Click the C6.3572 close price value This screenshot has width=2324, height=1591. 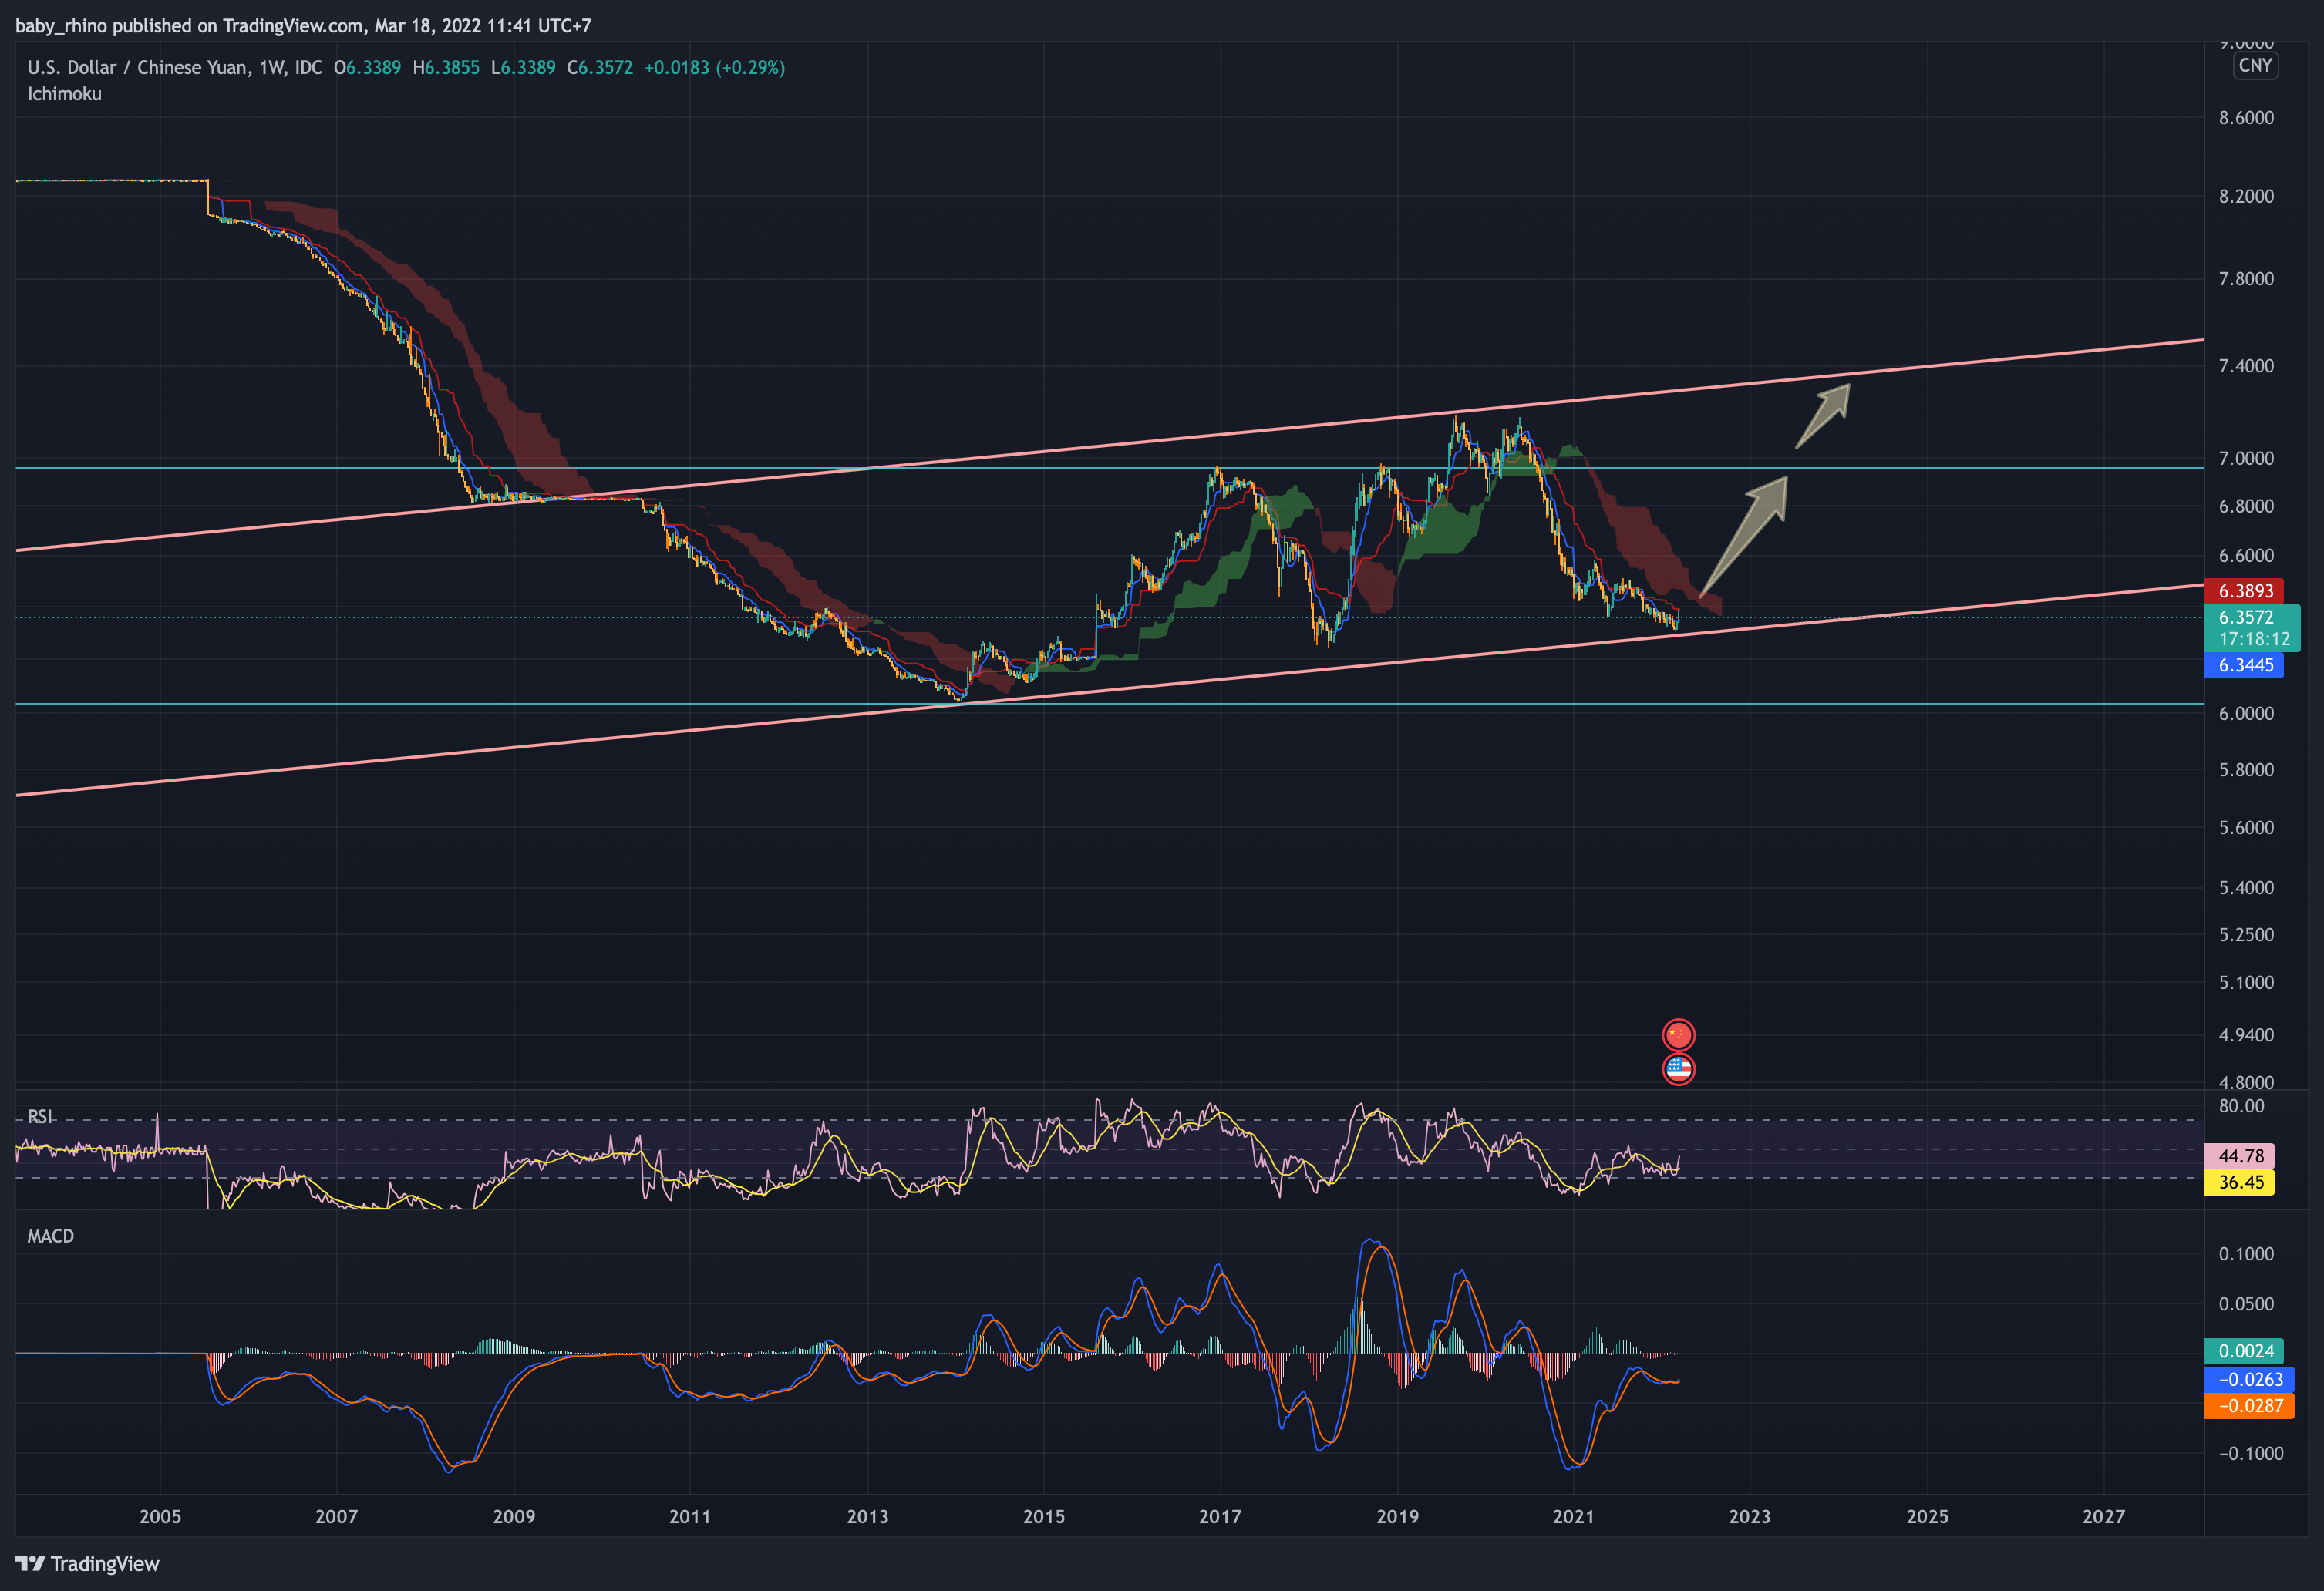(600, 67)
